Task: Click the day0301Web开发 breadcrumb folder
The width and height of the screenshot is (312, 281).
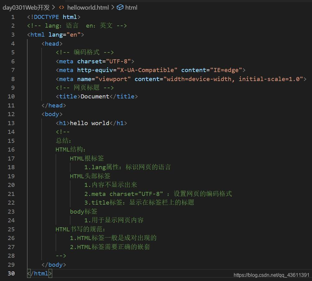Action: click(x=26, y=7)
